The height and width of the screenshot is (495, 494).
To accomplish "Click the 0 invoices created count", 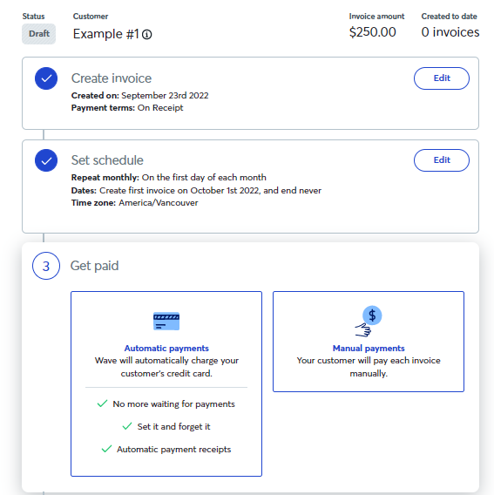I will tap(450, 32).
